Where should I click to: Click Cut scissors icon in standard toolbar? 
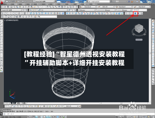click(23, 7)
